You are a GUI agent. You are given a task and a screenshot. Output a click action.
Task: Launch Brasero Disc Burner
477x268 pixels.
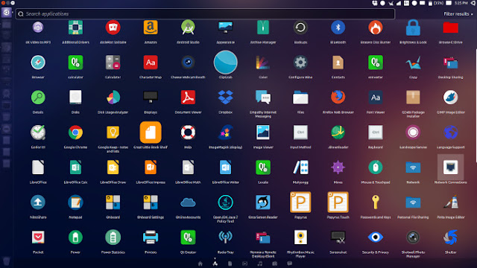tap(376, 28)
